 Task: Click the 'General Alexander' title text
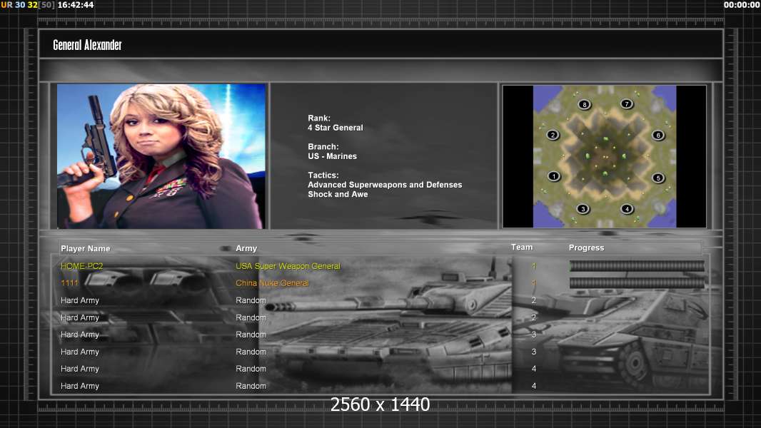87,45
